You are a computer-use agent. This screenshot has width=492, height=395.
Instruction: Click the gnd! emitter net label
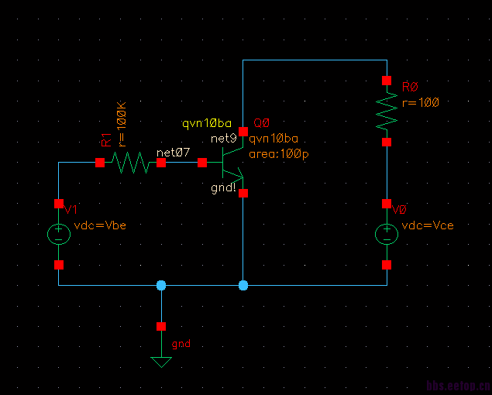point(223,188)
